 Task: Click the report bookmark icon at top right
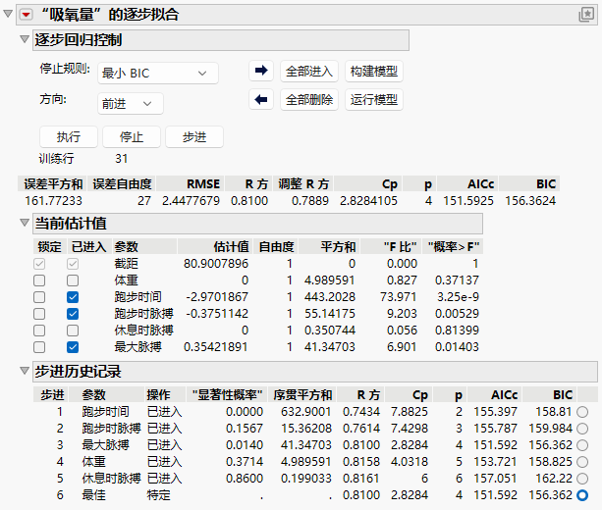coord(586,15)
